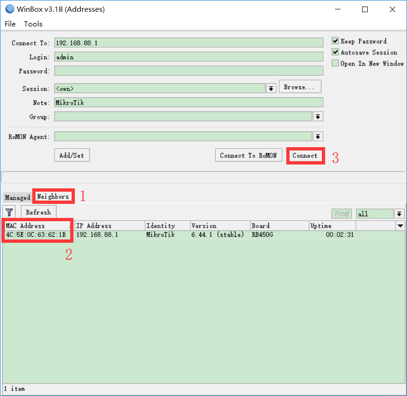407x396 pixels.
Task: Switch to the Neighbors tab
Action: coord(53,196)
